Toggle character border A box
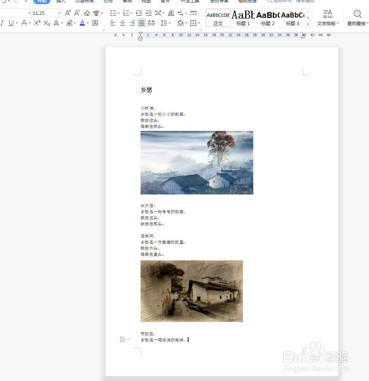 click(x=95, y=23)
